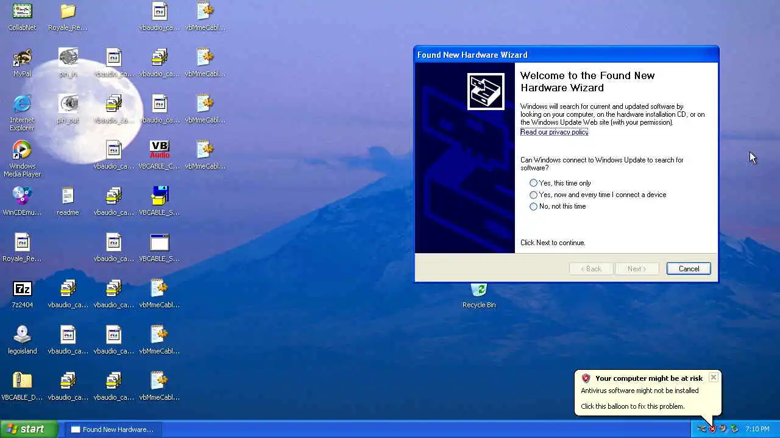Click the shield icon inside security balloon
The width and height of the screenshot is (780, 438).
tap(586, 378)
